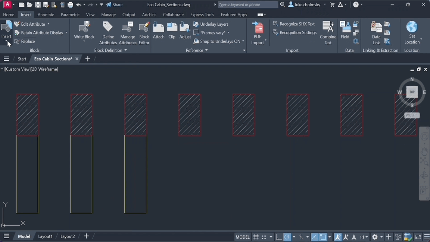The height and width of the screenshot is (242, 430).
Task: Expand the Reference panel title arrow
Action: coord(206,50)
